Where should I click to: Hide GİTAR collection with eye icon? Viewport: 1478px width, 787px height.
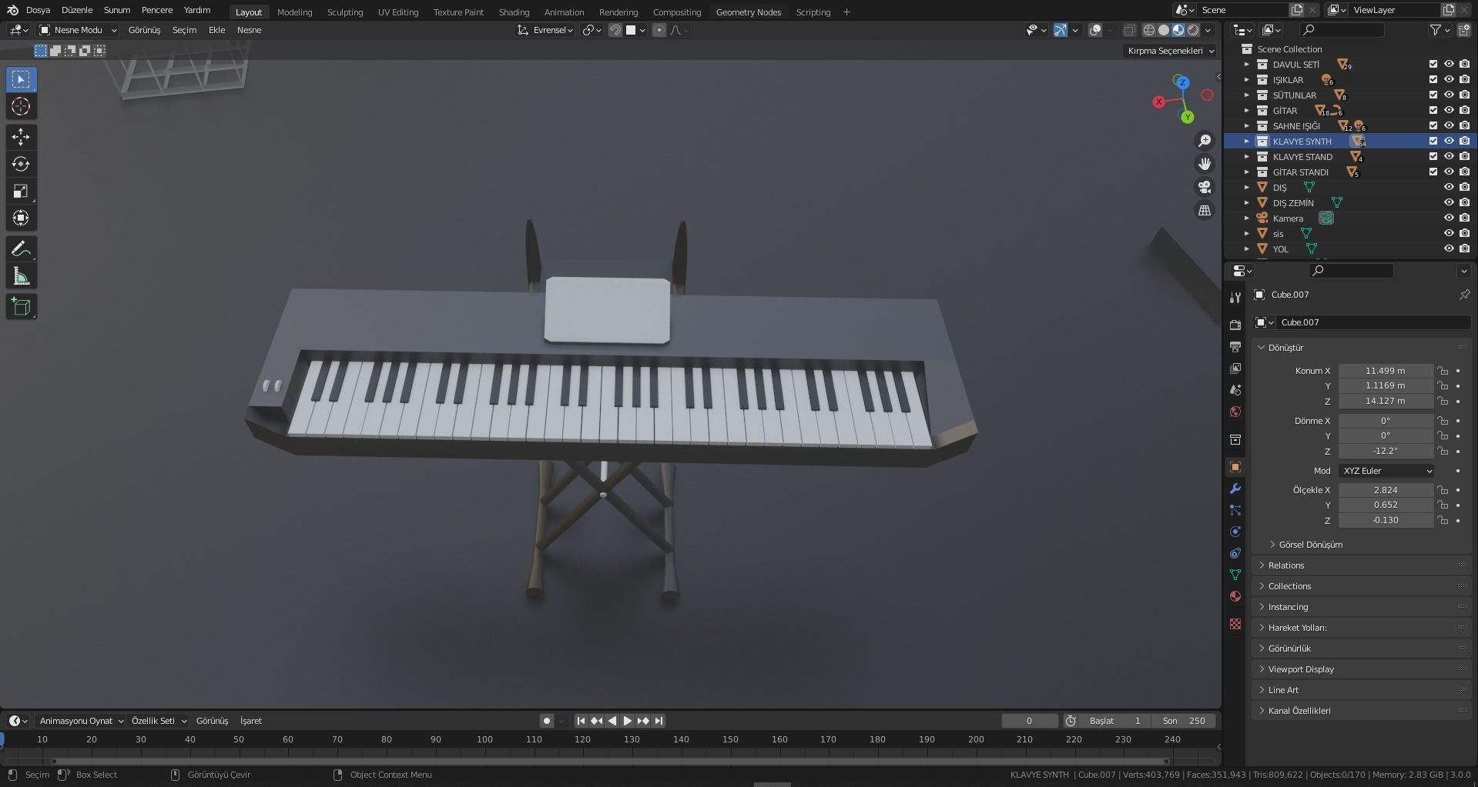tap(1449, 111)
